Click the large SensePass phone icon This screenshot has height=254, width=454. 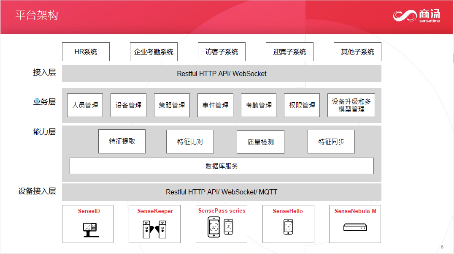pyautogui.click(x=213, y=227)
